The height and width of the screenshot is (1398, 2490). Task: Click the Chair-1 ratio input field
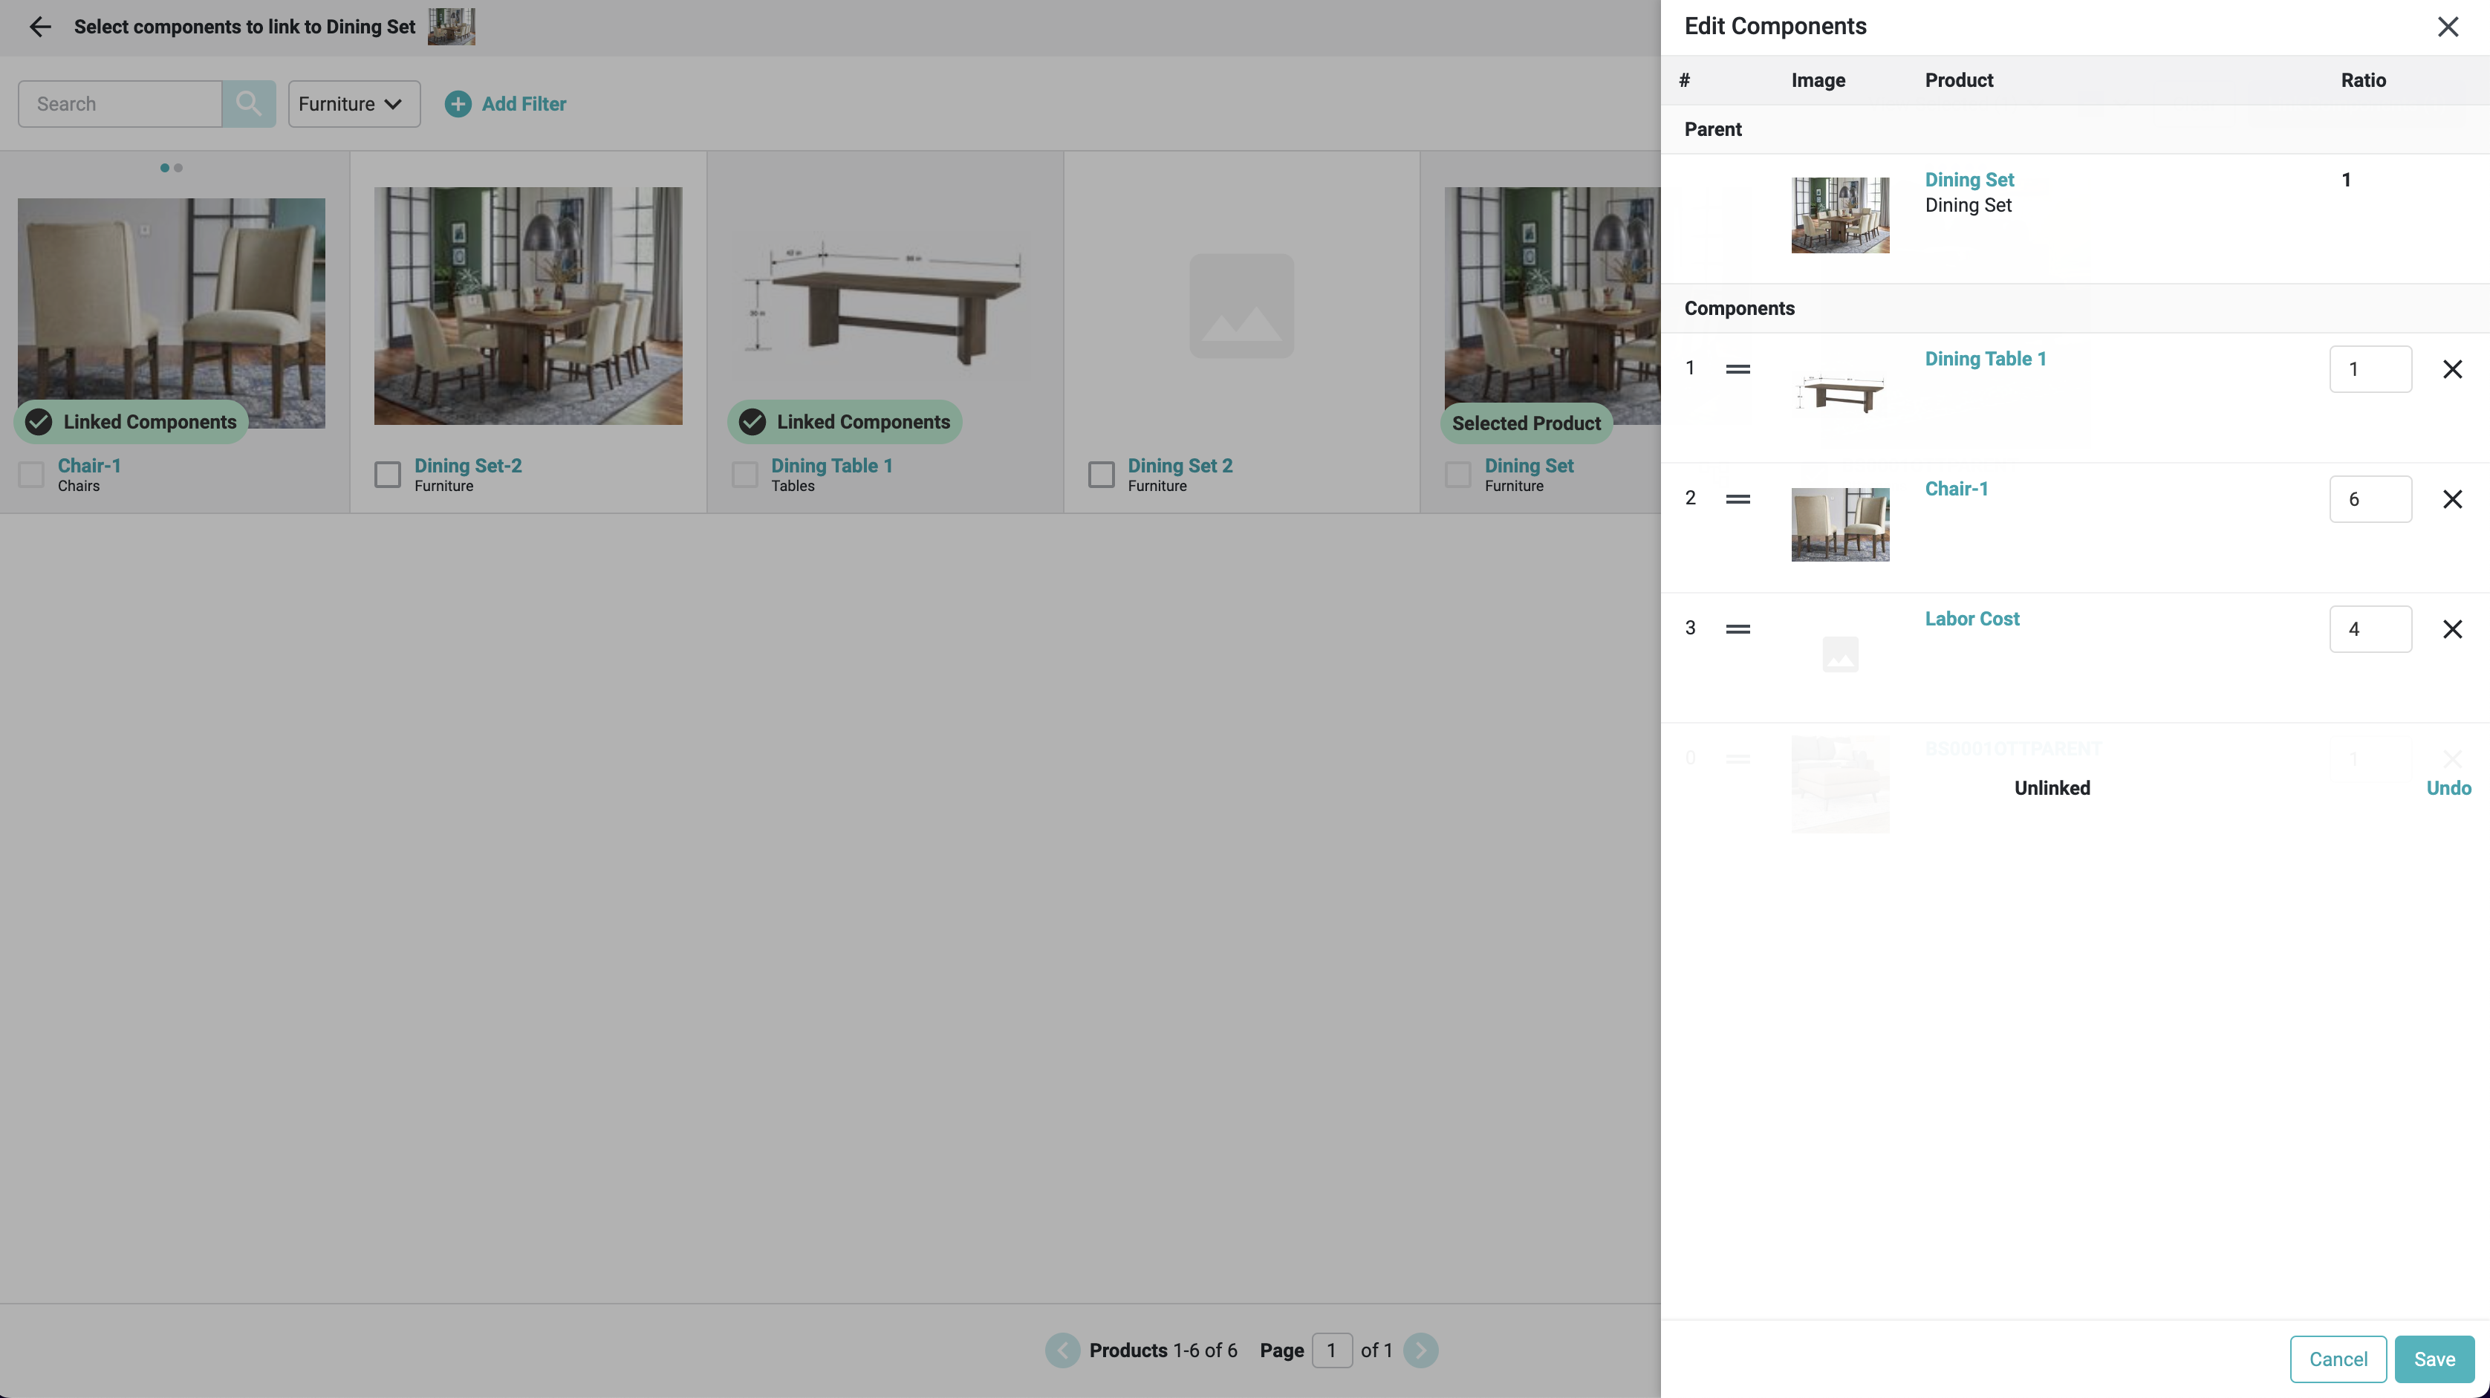[x=2369, y=499]
